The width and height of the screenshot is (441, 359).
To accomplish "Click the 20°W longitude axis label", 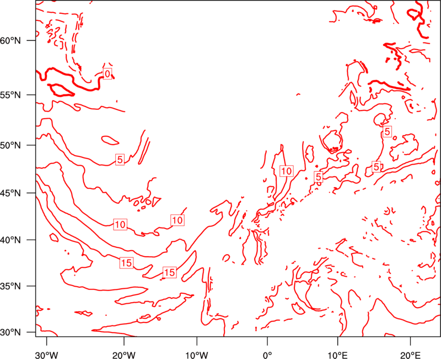I will (x=124, y=355).
